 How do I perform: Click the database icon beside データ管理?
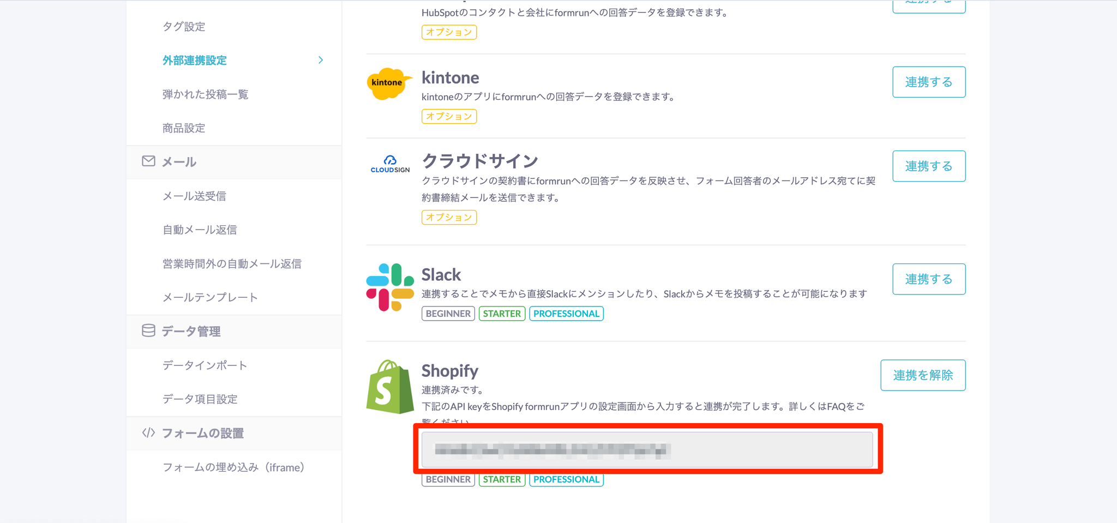(148, 330)
